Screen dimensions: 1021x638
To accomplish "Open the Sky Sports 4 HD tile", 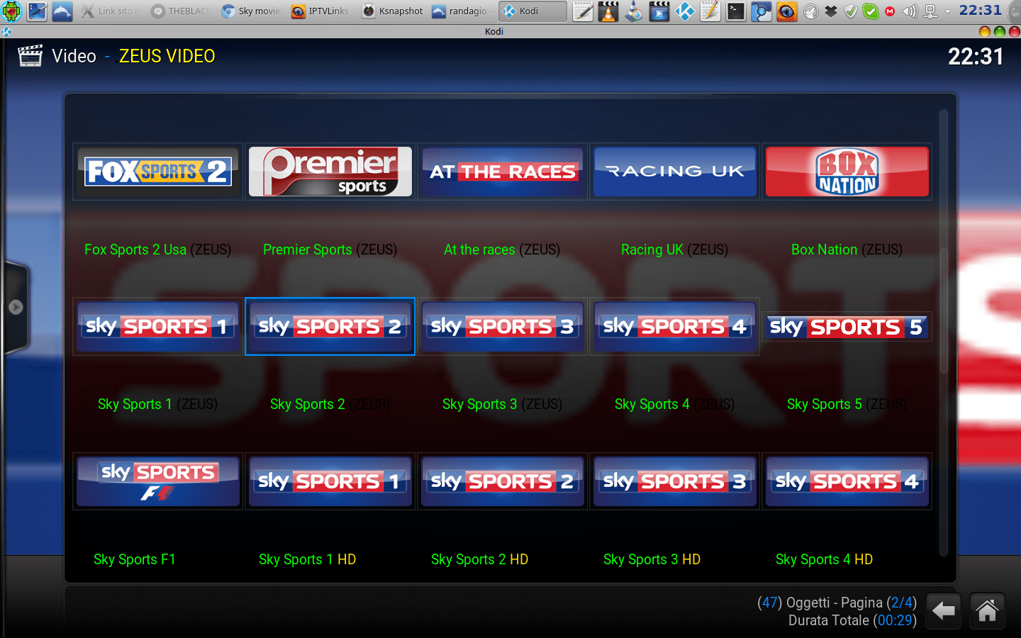I will click(x=847, y=481).
